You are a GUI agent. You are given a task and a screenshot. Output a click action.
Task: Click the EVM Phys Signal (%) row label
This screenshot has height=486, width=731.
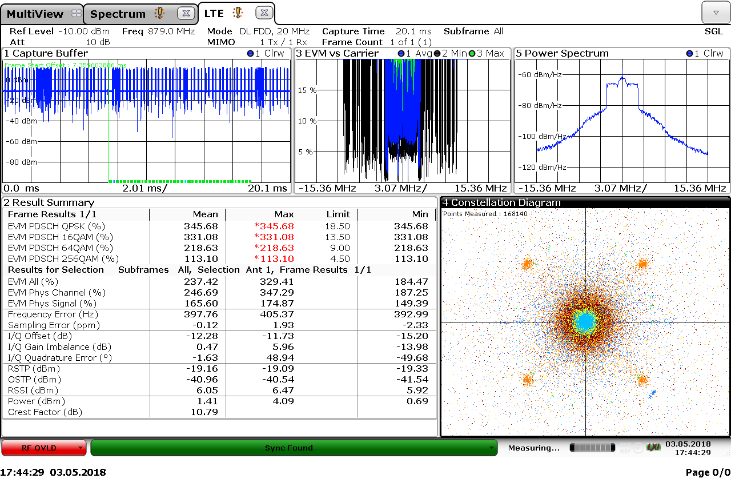coord(52,304)
